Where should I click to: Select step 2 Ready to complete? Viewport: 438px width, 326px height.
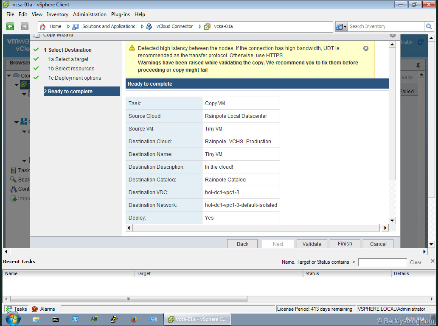pyautogui.click(x=82, y=91)
